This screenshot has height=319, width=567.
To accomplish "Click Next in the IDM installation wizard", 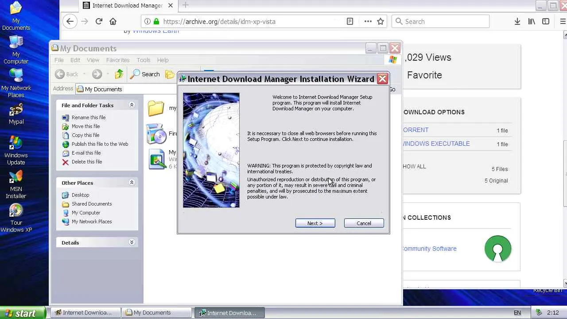I will pyautogui.click(x=315, y=223).
